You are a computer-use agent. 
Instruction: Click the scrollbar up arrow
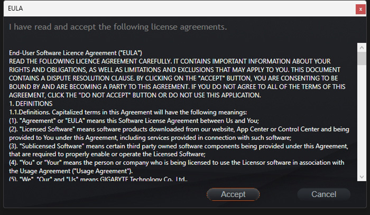pyautogui.click(x=362, y=48)
